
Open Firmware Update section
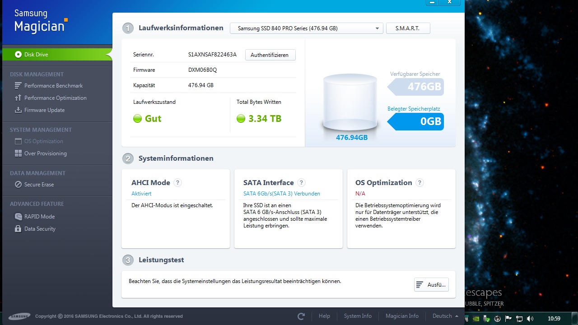click(44, 110)
